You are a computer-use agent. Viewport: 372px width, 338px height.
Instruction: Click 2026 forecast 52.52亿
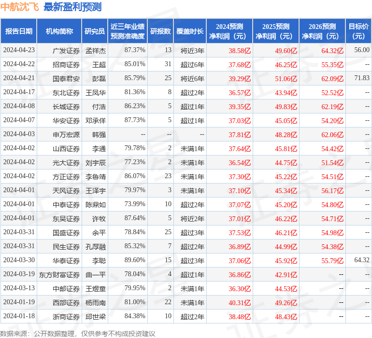332,93
